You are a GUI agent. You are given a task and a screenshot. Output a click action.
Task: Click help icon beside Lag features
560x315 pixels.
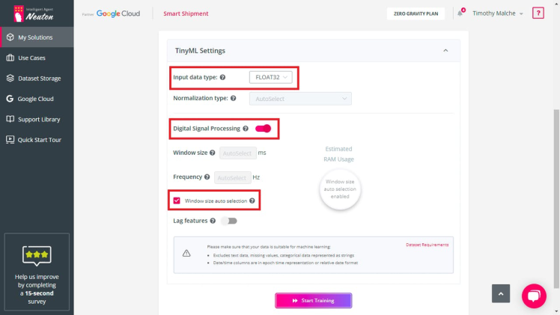pos(213,221)
